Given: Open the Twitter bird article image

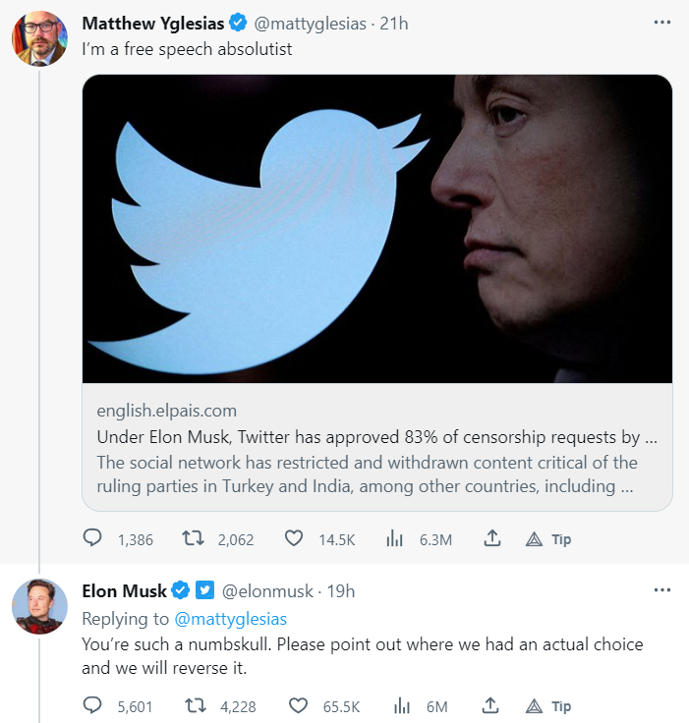Looking at the screenshot, I should pyautogui.click(x=377, y=228).
